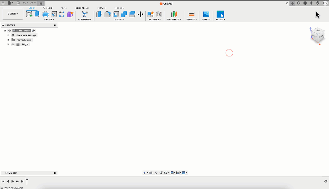
Task: Click the Save icon
Action: (x=18, y=3)
